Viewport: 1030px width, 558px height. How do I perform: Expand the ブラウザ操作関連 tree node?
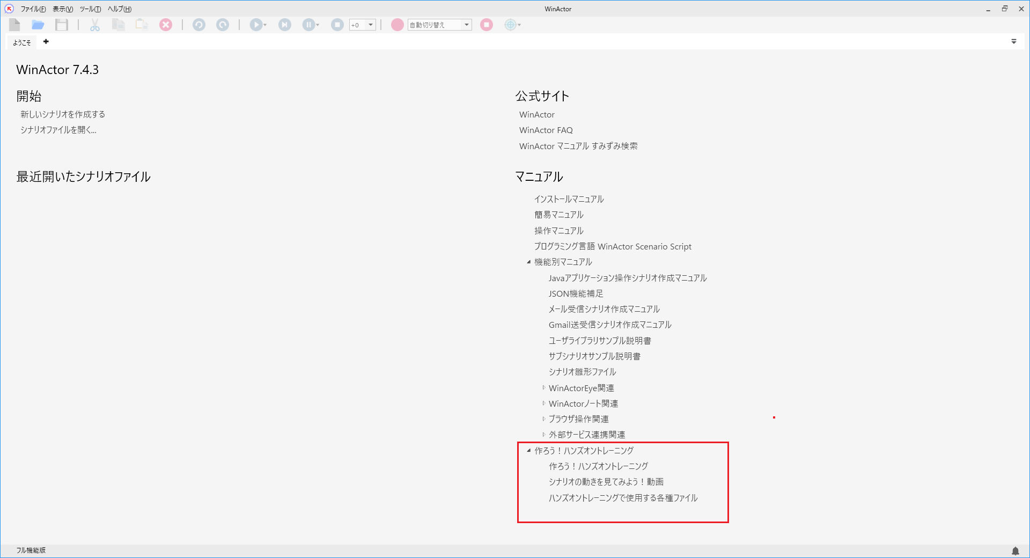[543, 419]
